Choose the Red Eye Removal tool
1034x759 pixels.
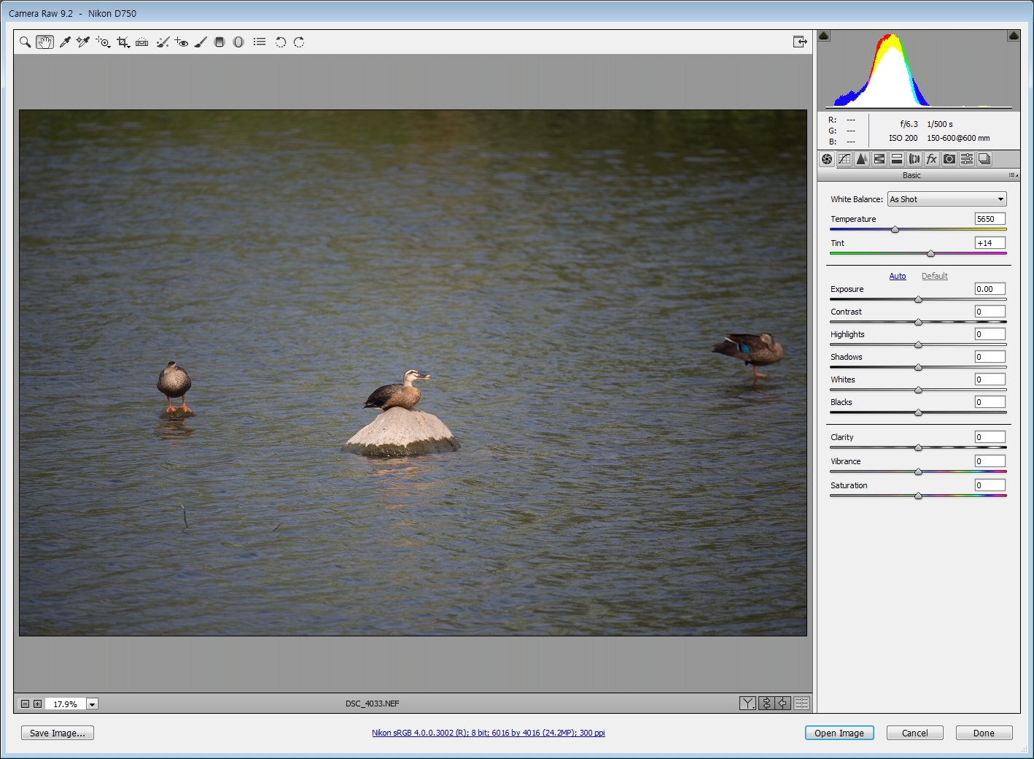point(182,42)
